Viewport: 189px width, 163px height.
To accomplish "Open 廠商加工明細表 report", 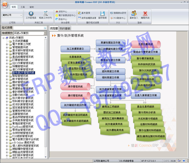I will (x=111, y=107).
